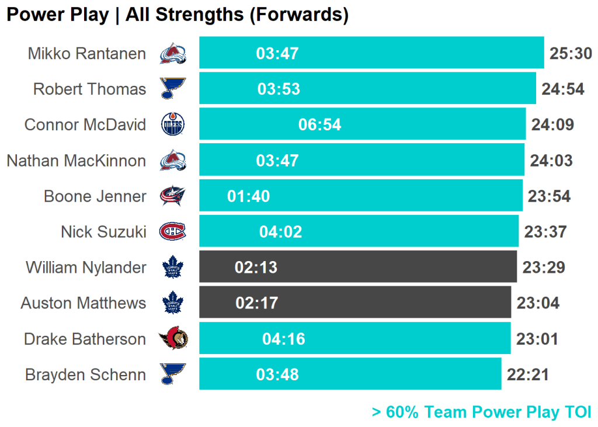Click the Maple Leafs logo beside William Nylander
This screenshot has height=427, width=598.
coord(173,268)
